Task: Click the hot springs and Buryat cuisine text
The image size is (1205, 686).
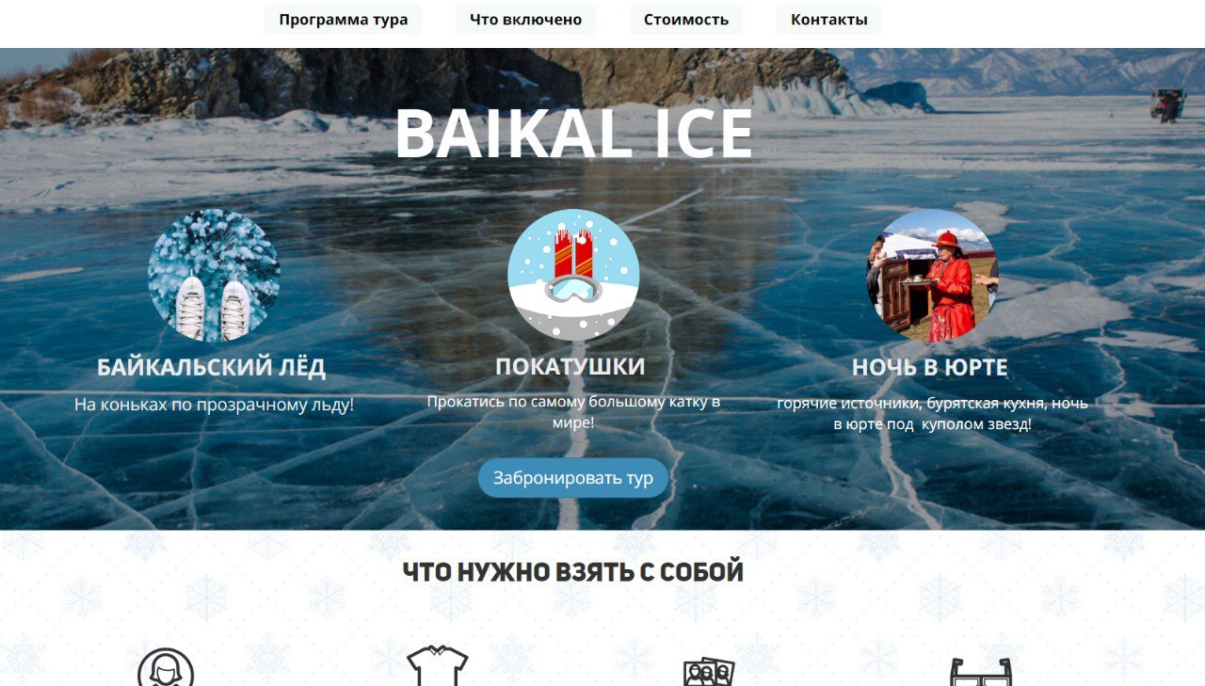Action: (x=932, y=414)
